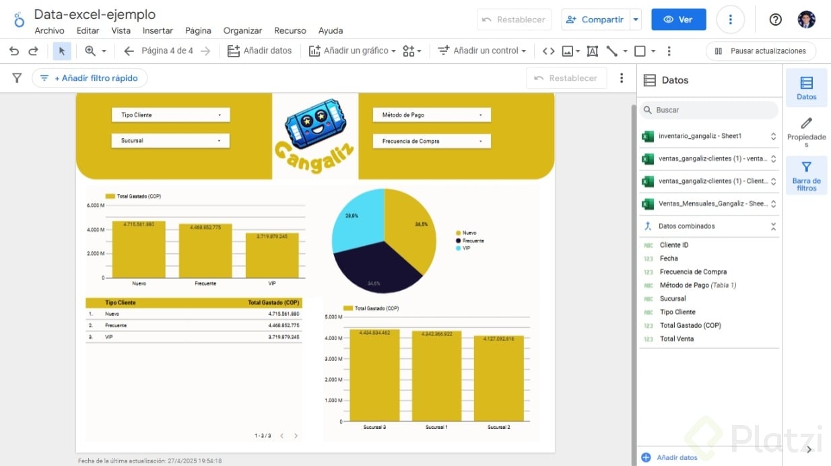Go to the previous page arrow
Viewport: 831px width, 466px height.
(129, 51)
